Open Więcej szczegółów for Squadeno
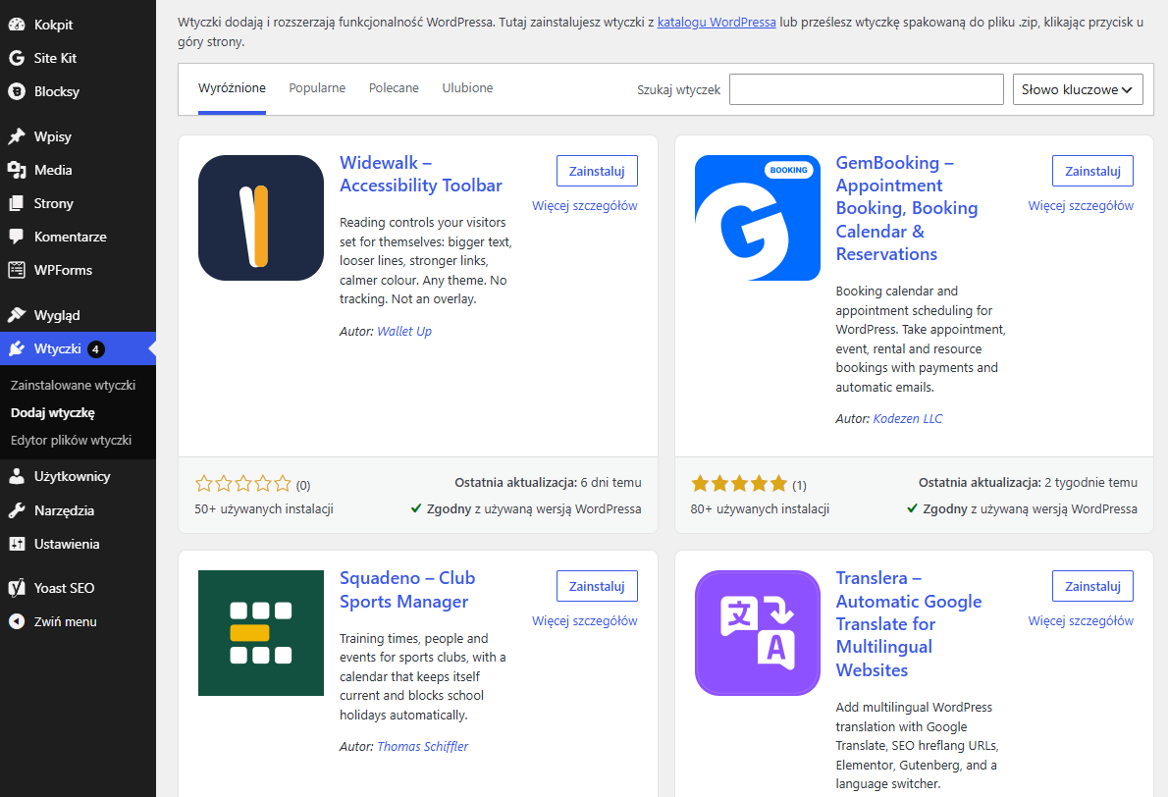 585,621
